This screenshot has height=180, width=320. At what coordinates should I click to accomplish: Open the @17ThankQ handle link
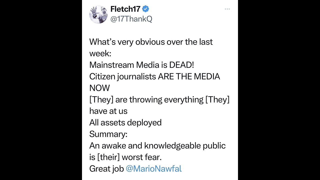(x=131, y=19)
